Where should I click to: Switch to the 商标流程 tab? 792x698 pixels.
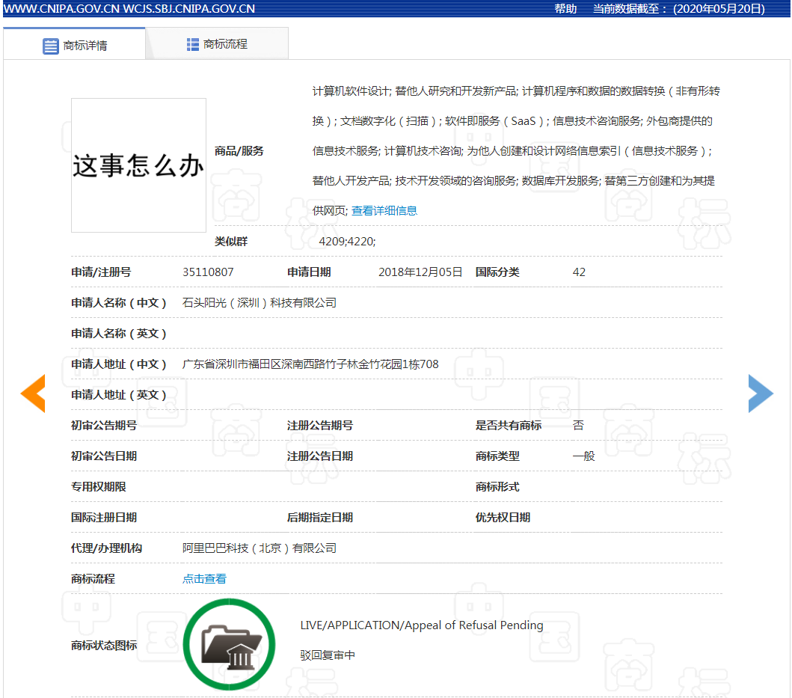click(x=217, y=44)
